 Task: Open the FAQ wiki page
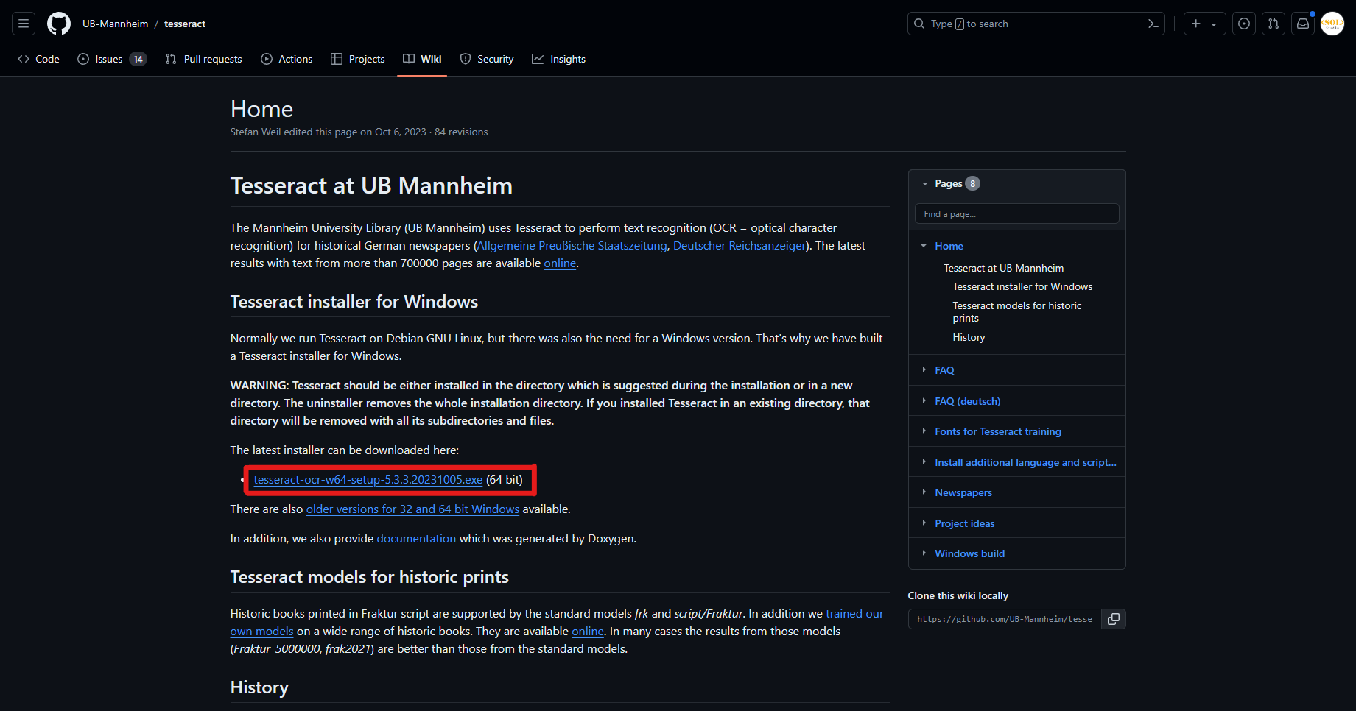[944, 370]
